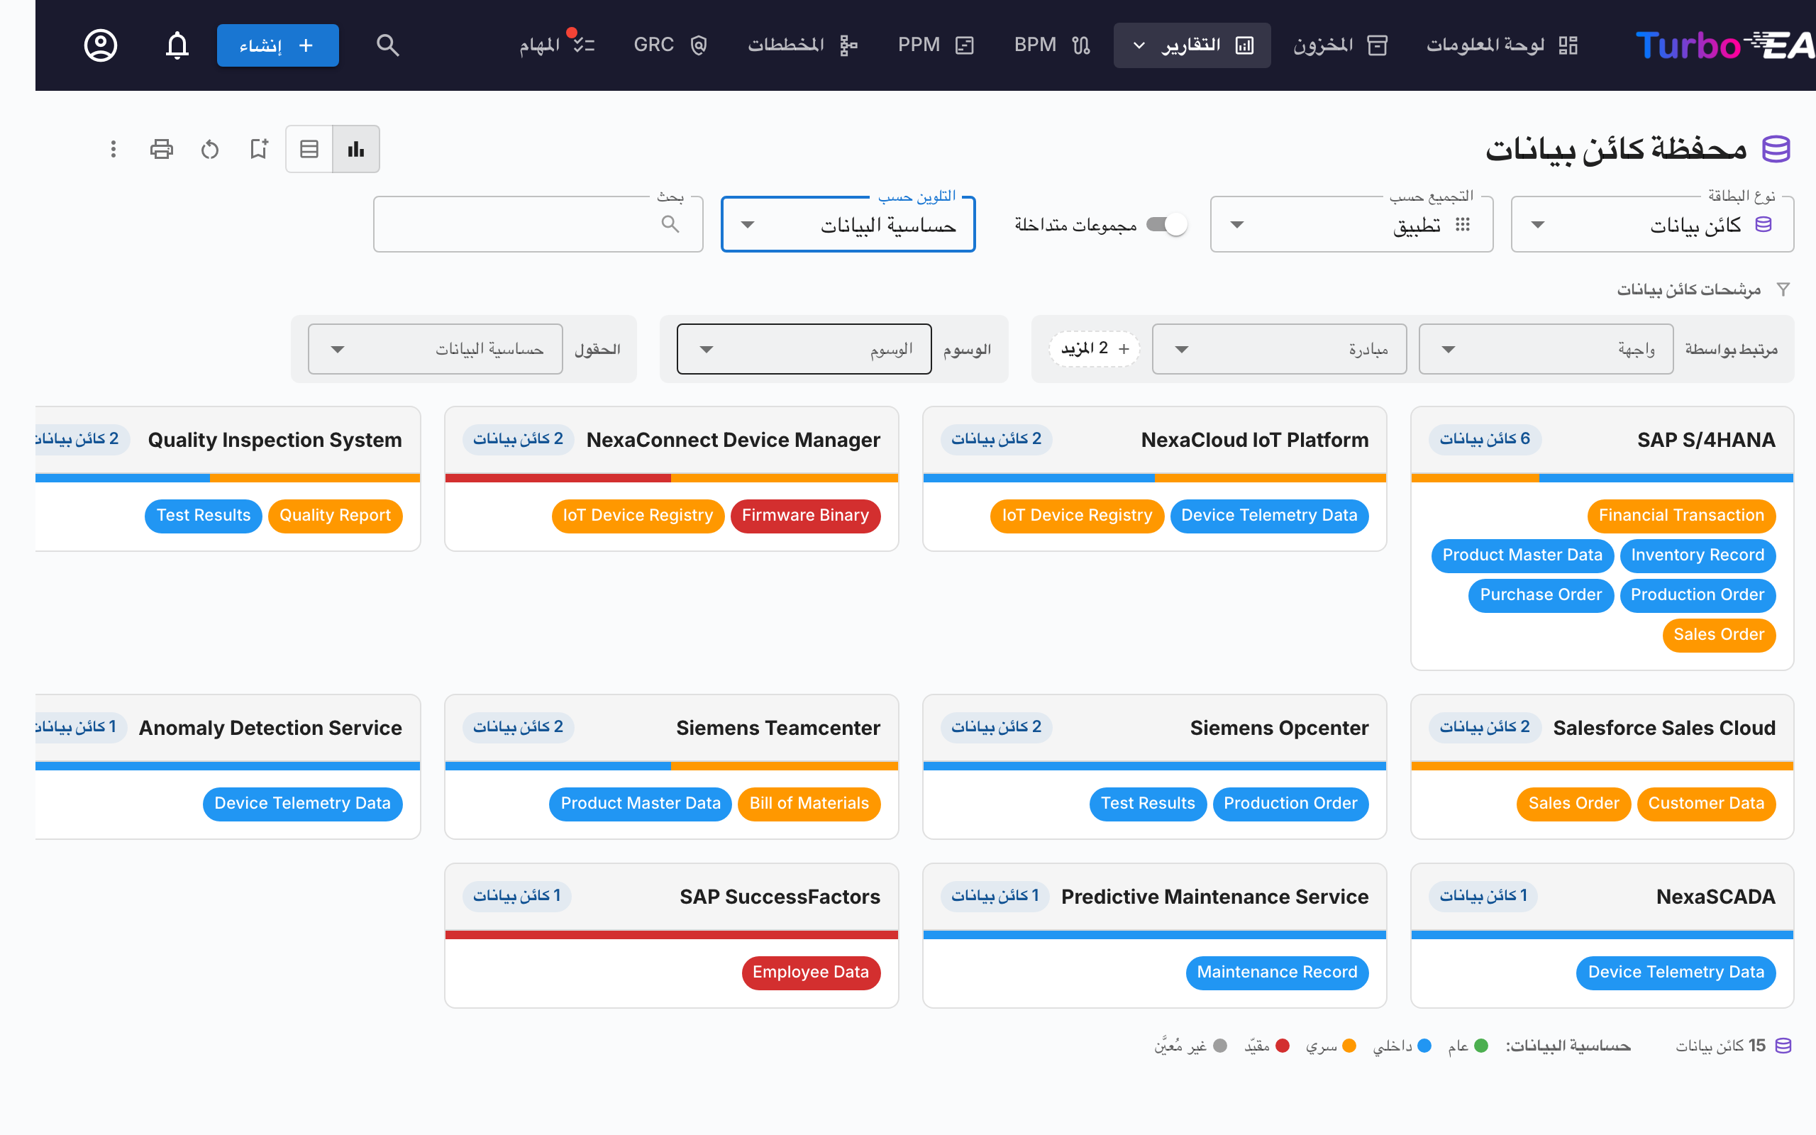This screenshot has height=1135, width=1816.
Task: Expand the initiative relation filter dropdown
Action: point(1280,349)
